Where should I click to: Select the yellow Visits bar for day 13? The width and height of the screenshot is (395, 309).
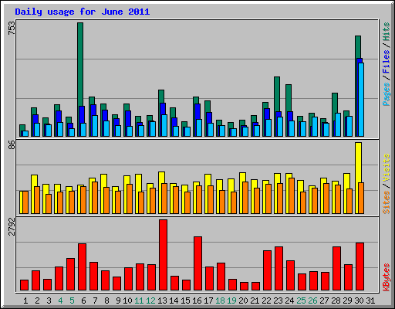pyautogui.click(x=161, y=178)
